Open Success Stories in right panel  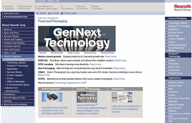(x=176, y=33)
